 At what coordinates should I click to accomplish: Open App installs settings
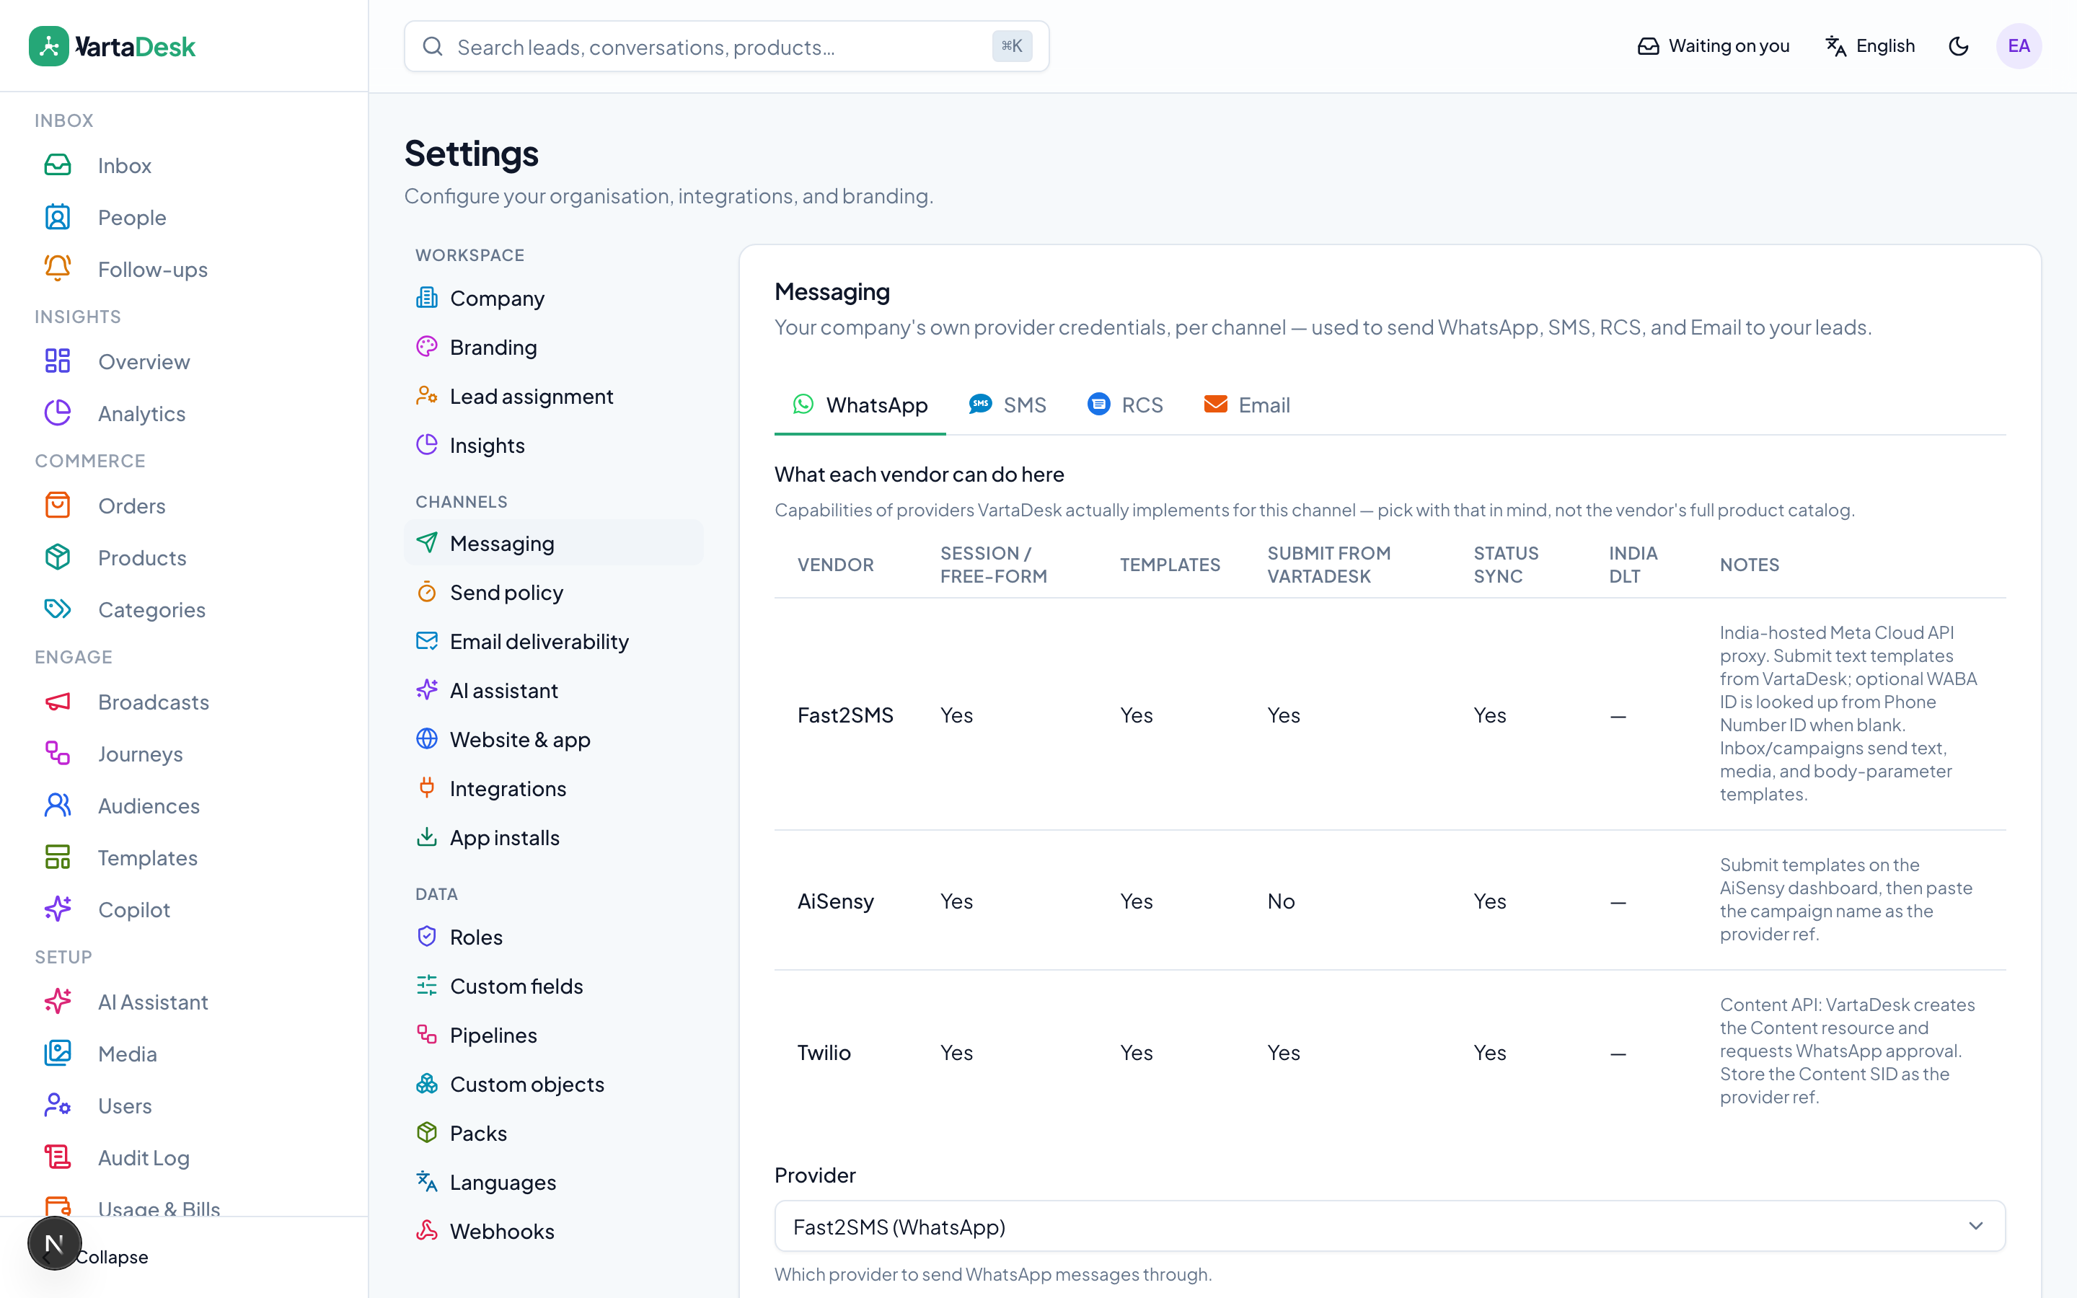pyautogui.click(x=554, y=837)
